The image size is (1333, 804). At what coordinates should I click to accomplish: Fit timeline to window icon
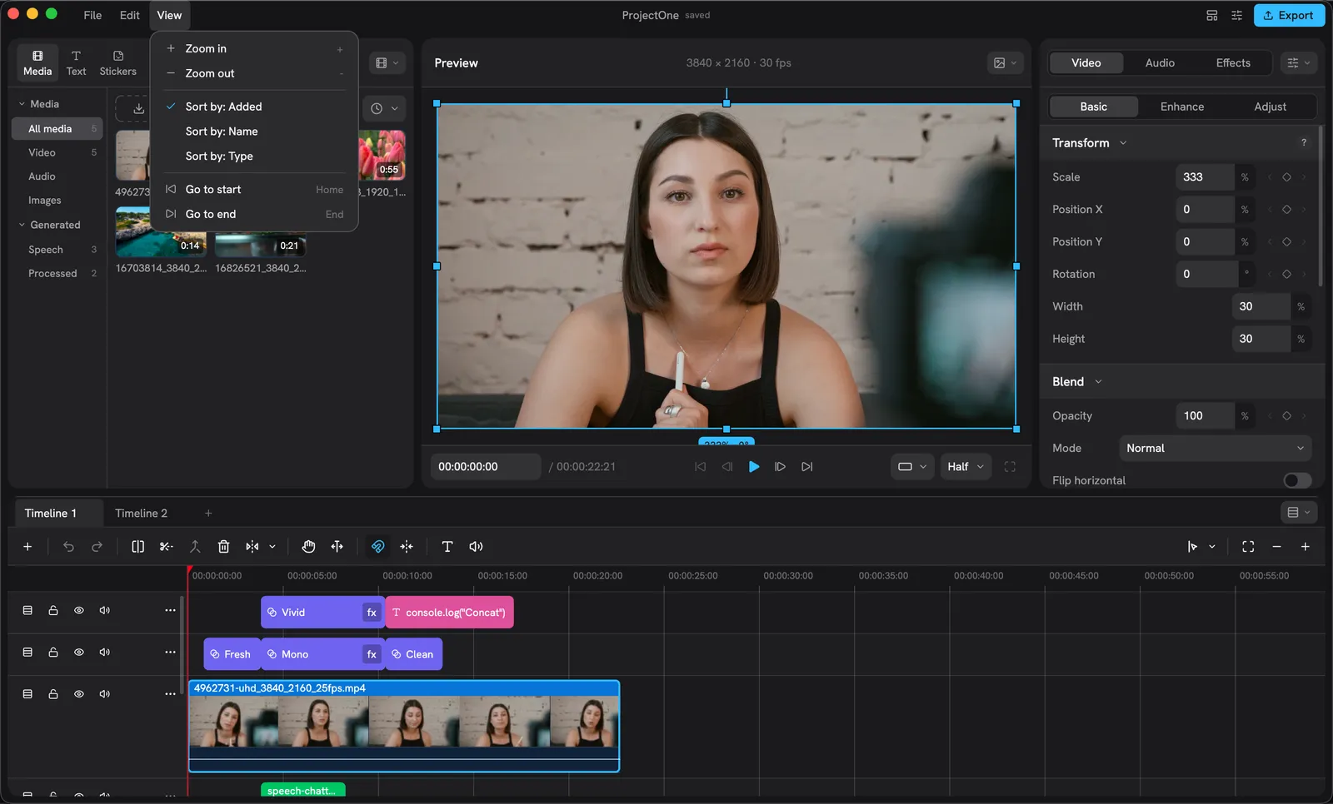(x=1248, y=547)
